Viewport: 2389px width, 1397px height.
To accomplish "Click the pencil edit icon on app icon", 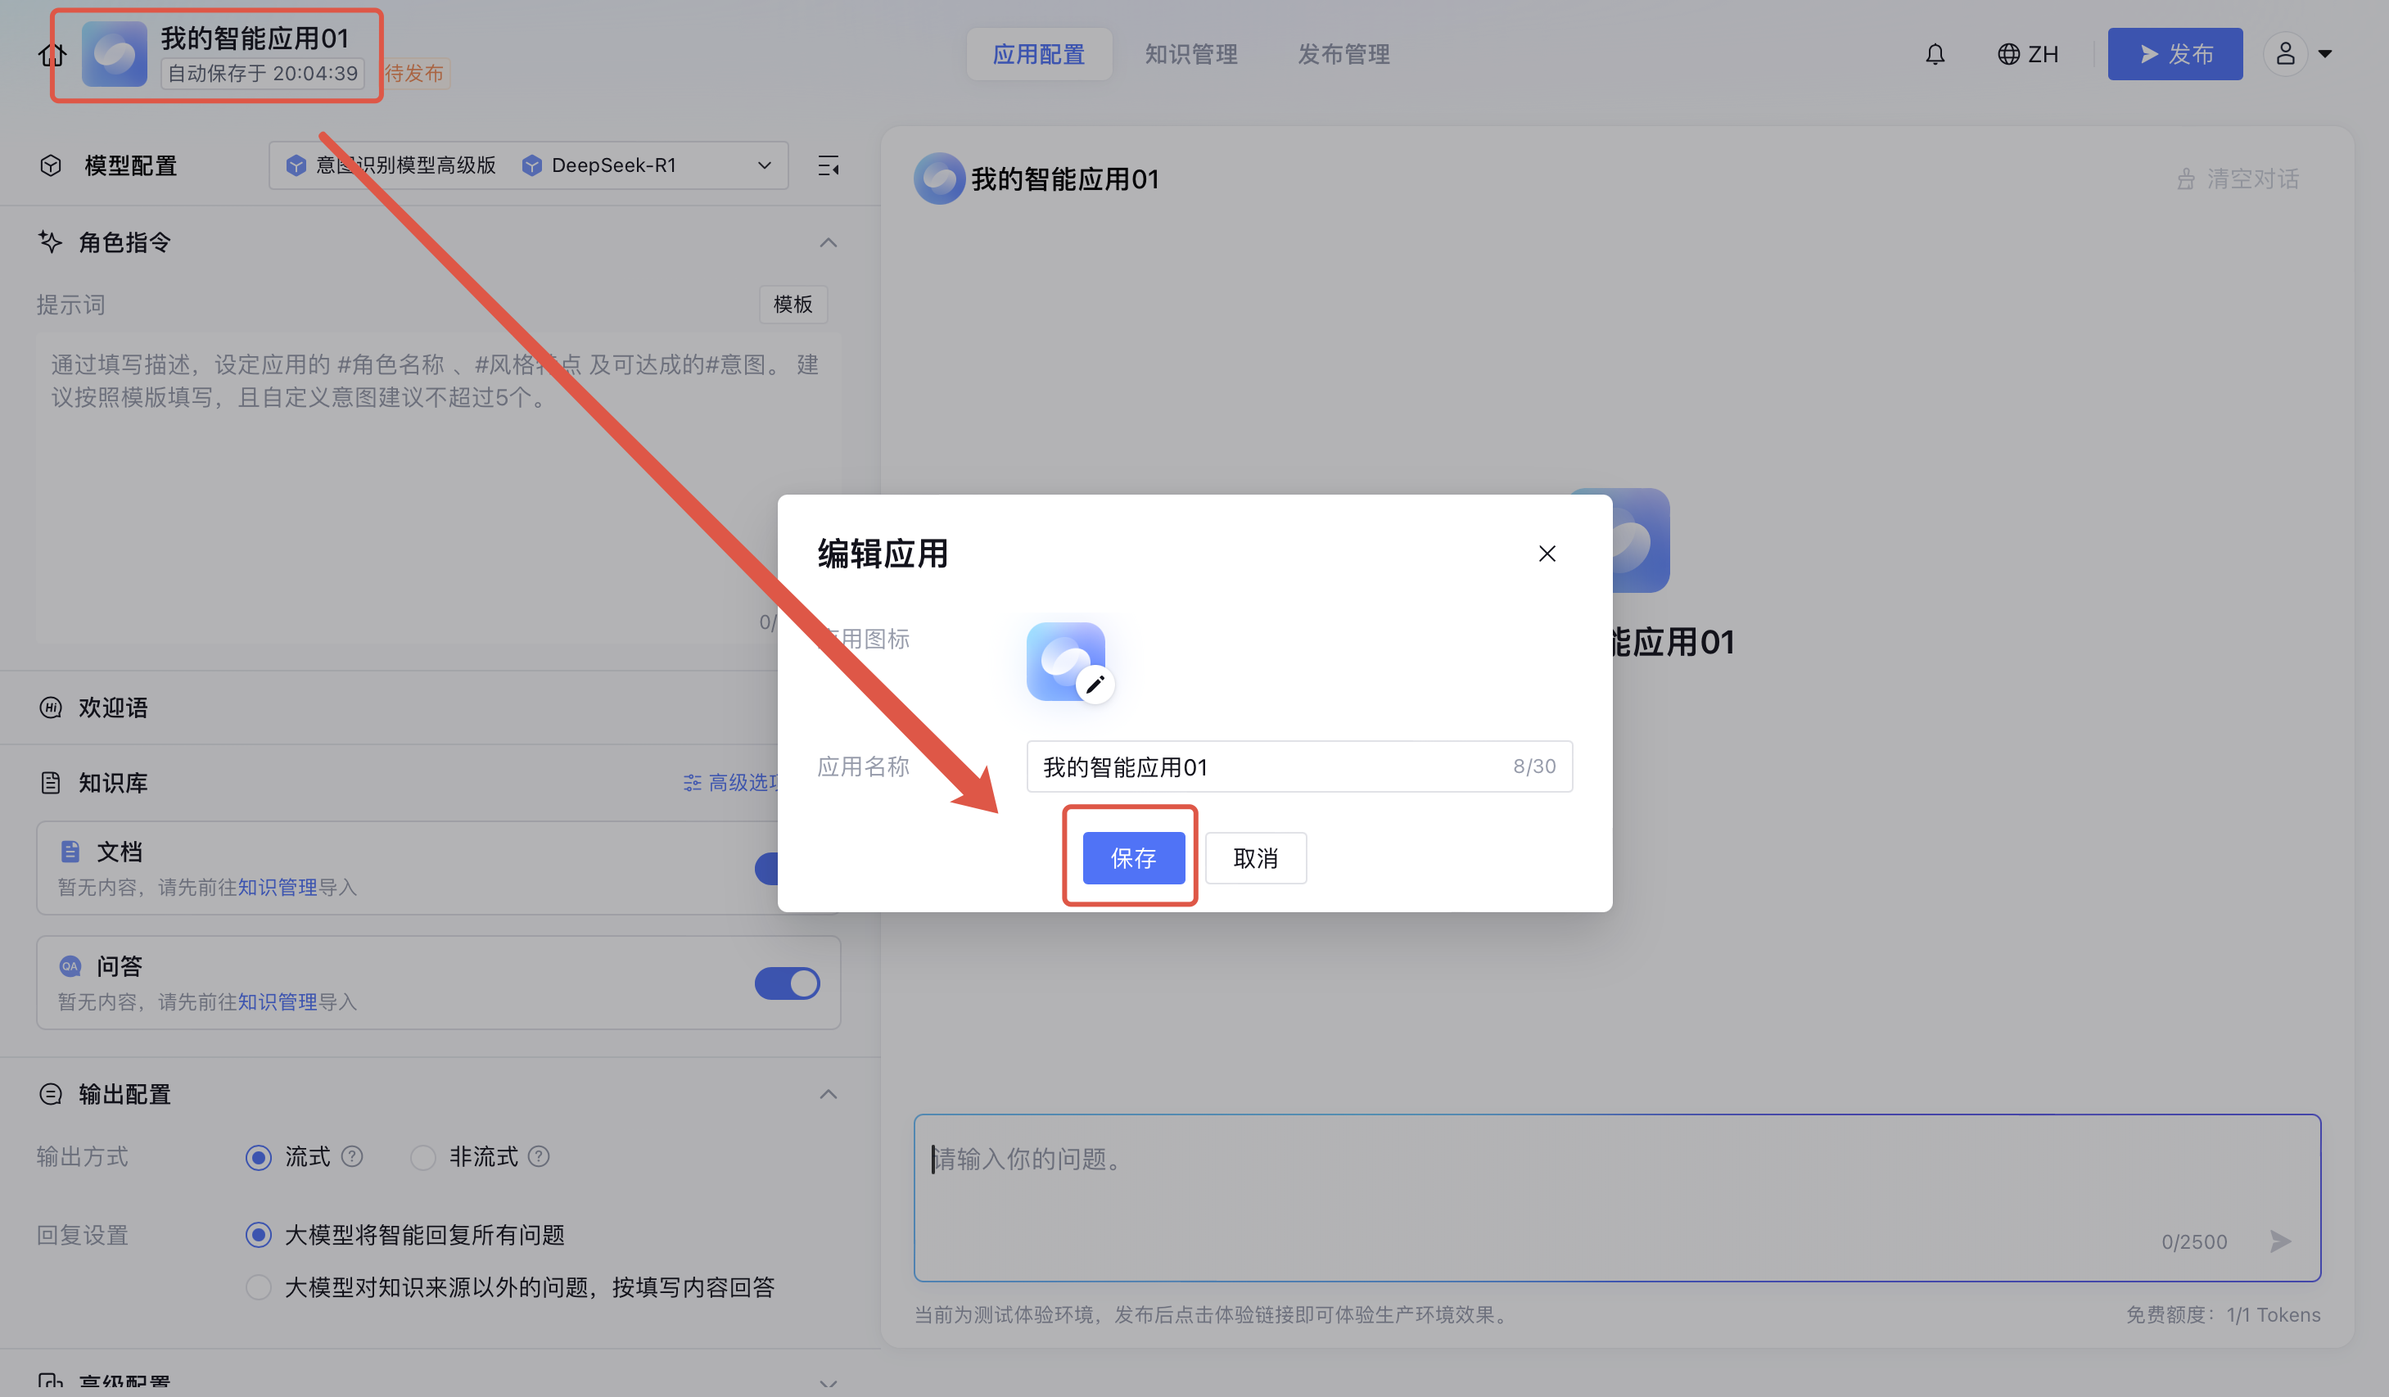I will (x=1095, y=684).
